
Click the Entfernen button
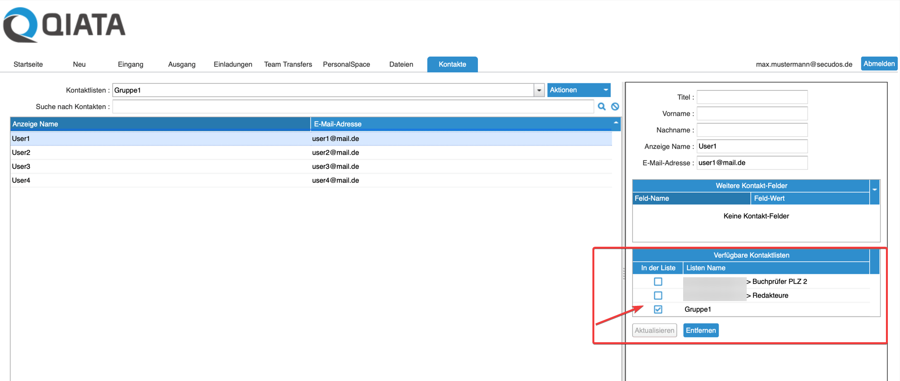point(701,331)
